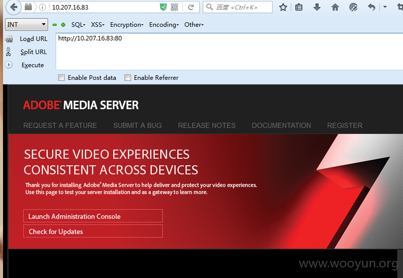Click the globe network icon in toolbar

click(353, 7)
